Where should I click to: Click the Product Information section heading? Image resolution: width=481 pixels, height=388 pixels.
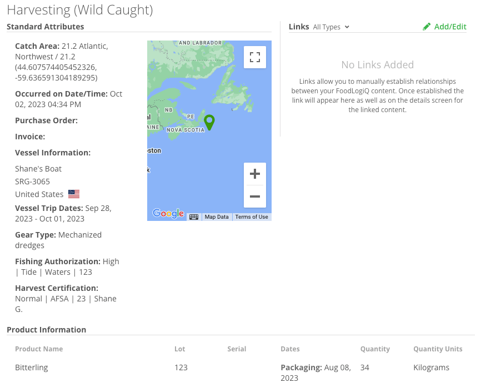click(46, 330)
